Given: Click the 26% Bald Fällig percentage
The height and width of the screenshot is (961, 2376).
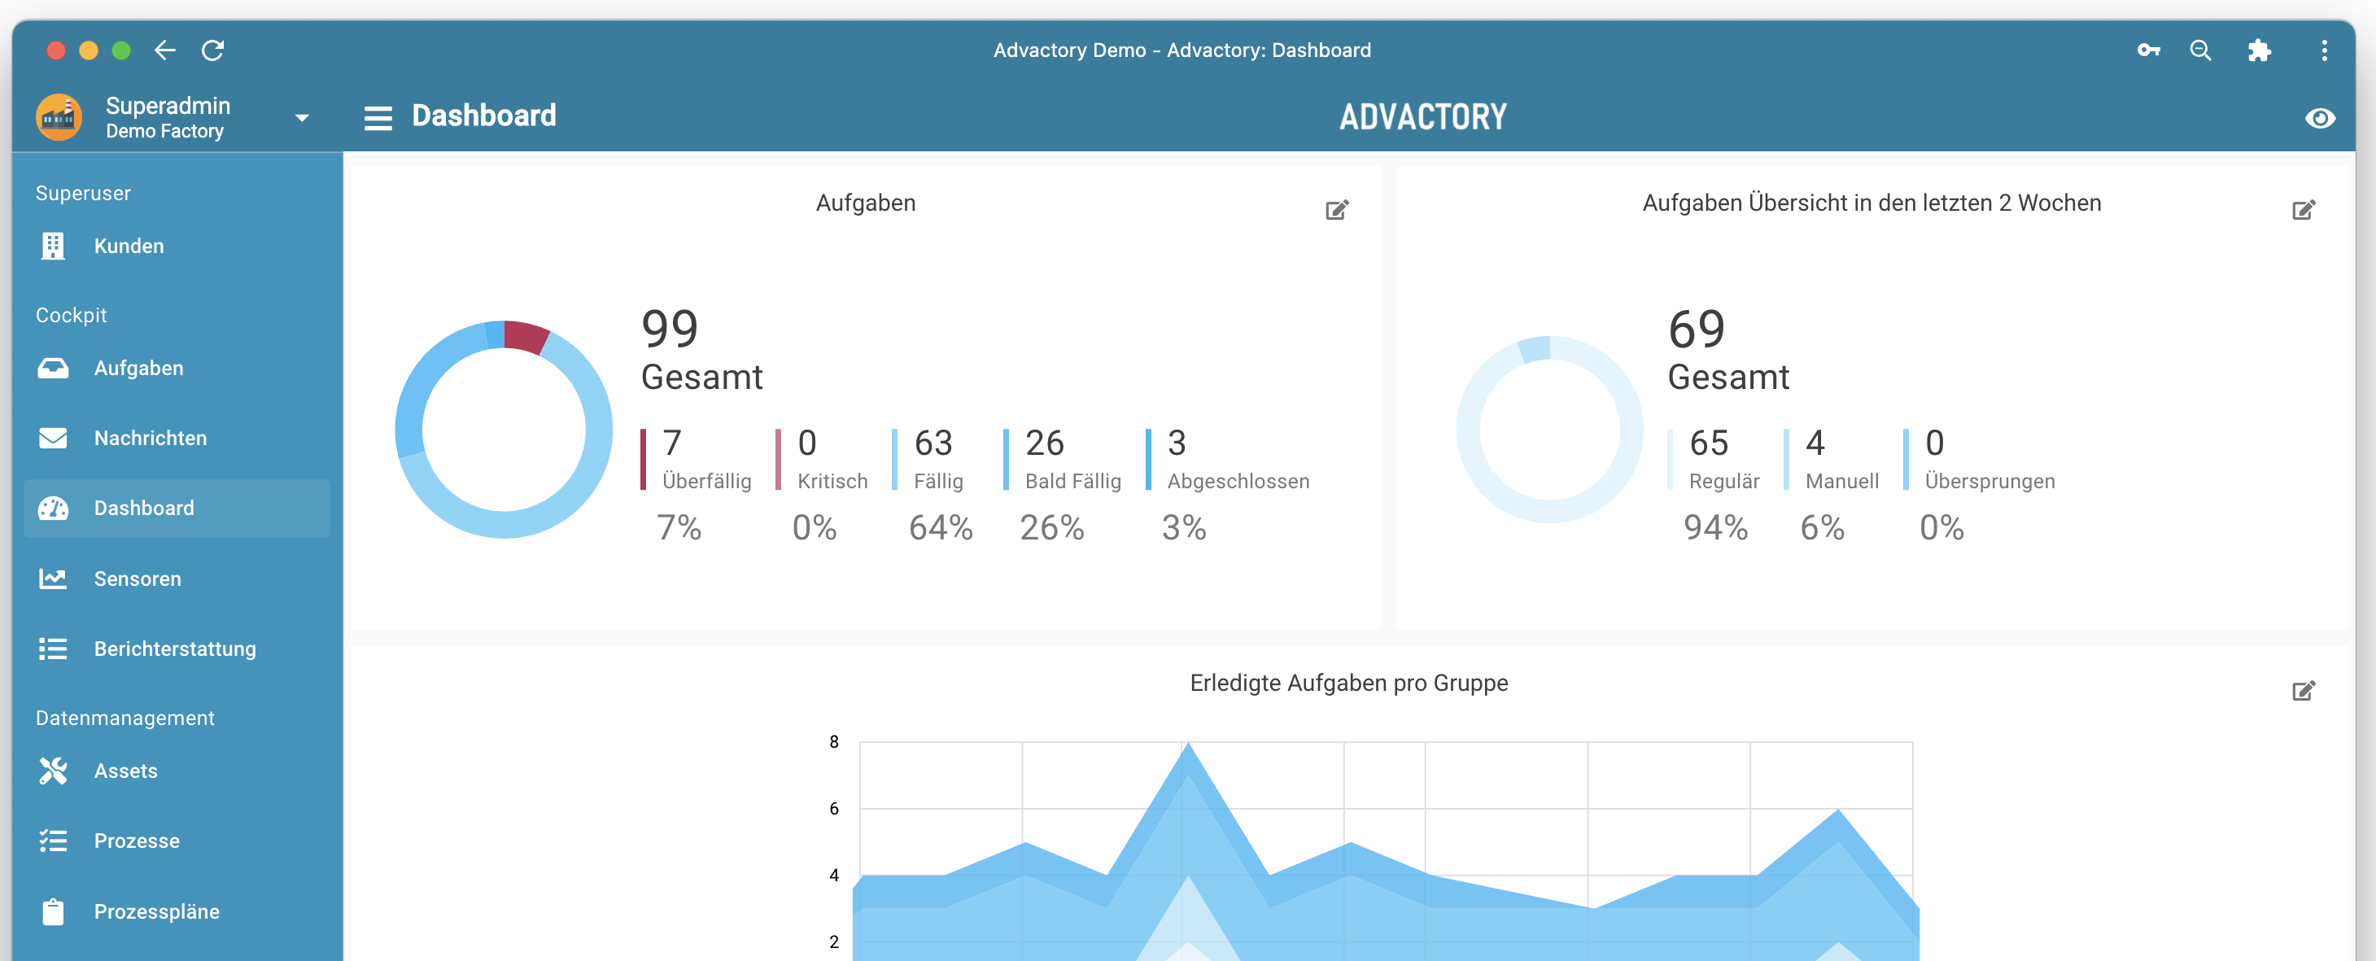Looking at the screenshot, I should click(x=1052, y=528).
